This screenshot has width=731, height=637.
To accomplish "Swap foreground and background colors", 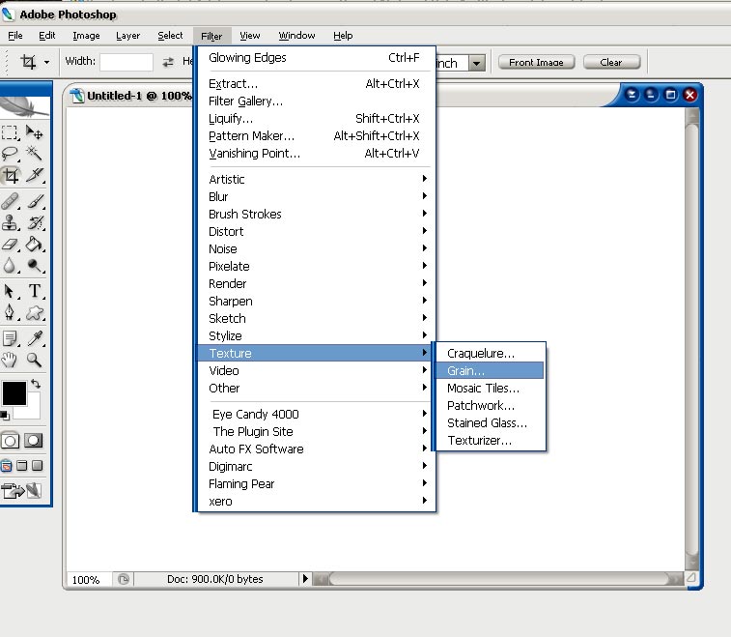I will click(37, 385).
